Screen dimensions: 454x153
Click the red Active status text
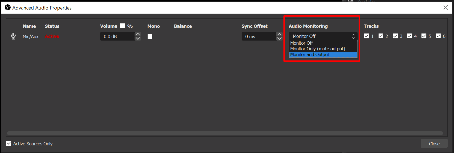tap(52, 36)
